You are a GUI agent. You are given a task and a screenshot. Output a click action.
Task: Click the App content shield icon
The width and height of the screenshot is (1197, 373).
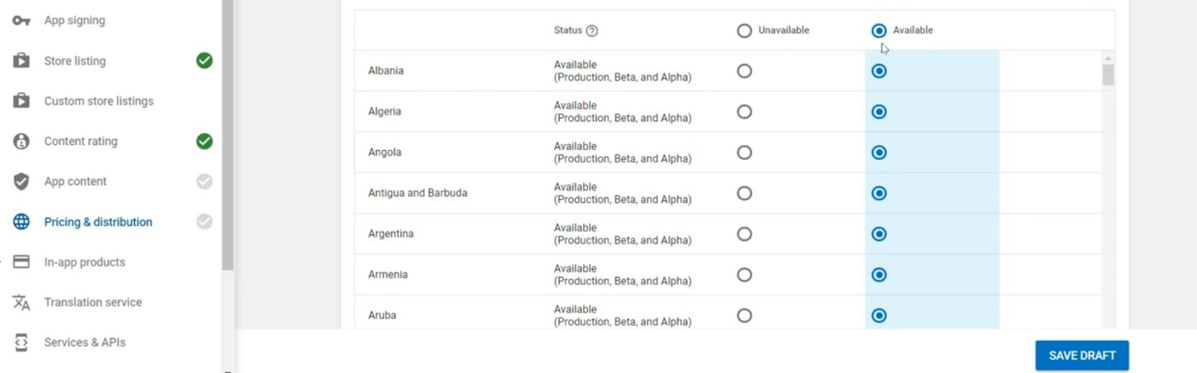pos(22,181)
